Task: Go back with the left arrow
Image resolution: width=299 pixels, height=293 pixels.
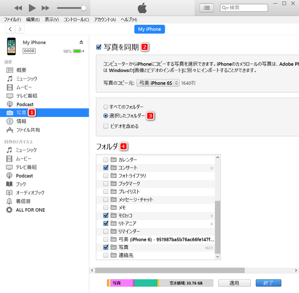Action: click(x=11, y=29)
